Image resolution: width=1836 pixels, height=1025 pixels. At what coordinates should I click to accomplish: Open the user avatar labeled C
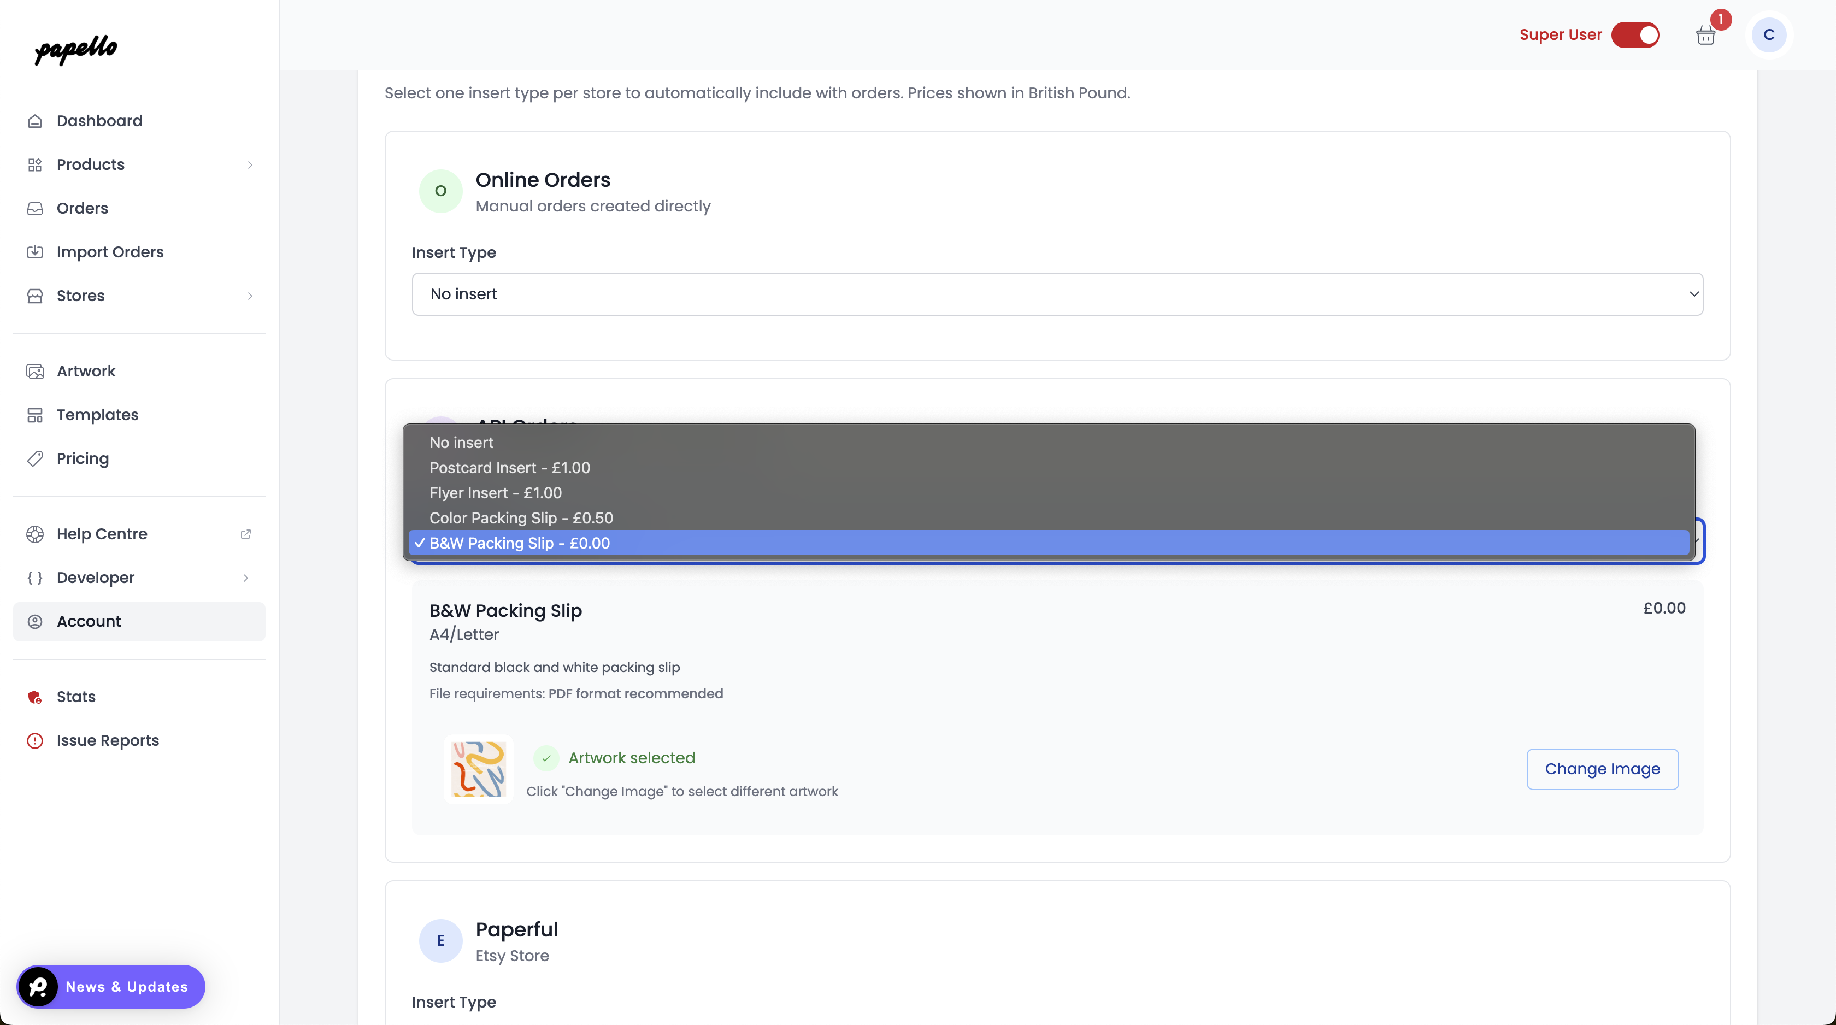point(1769,35)
